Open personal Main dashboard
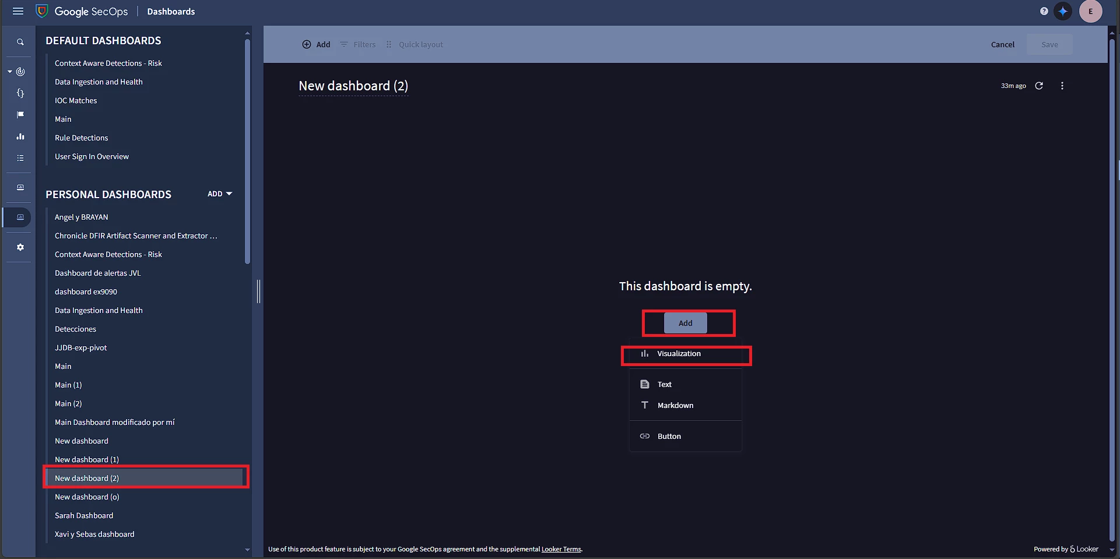 (63, 366)
